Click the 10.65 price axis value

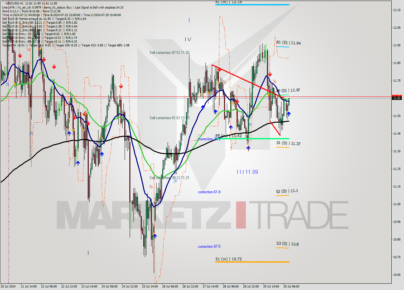(397, 275)
